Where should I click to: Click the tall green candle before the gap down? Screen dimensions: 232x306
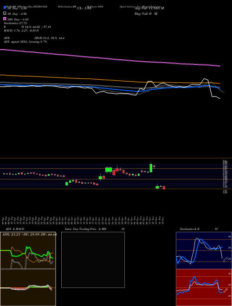point(151,168)
